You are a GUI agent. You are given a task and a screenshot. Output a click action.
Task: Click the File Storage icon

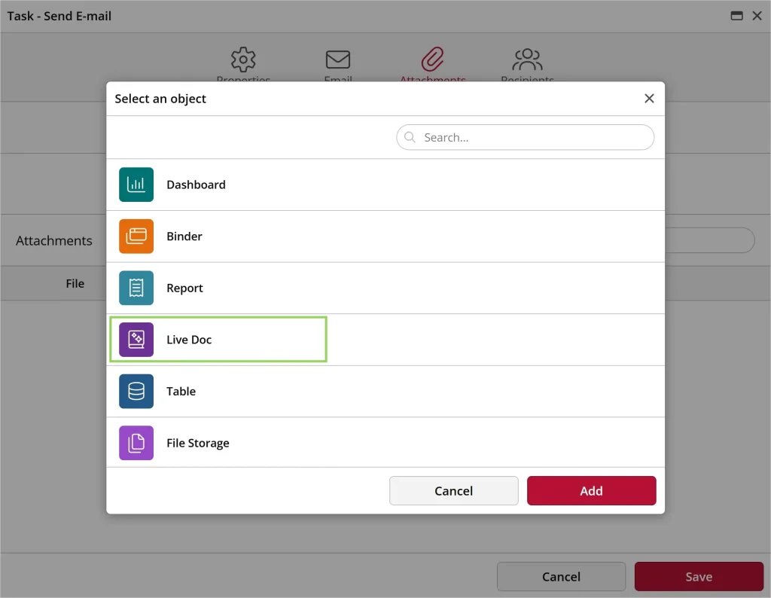coord(136,443)
